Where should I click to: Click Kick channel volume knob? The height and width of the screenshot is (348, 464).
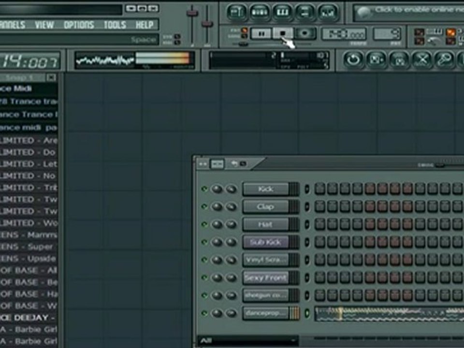(x=231, y=189)
